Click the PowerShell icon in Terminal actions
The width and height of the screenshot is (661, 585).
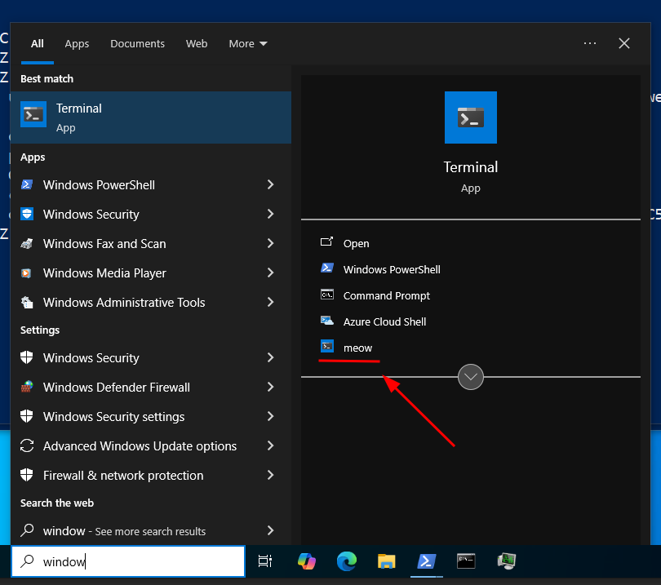pyautogui.click(x=327, y=268)
